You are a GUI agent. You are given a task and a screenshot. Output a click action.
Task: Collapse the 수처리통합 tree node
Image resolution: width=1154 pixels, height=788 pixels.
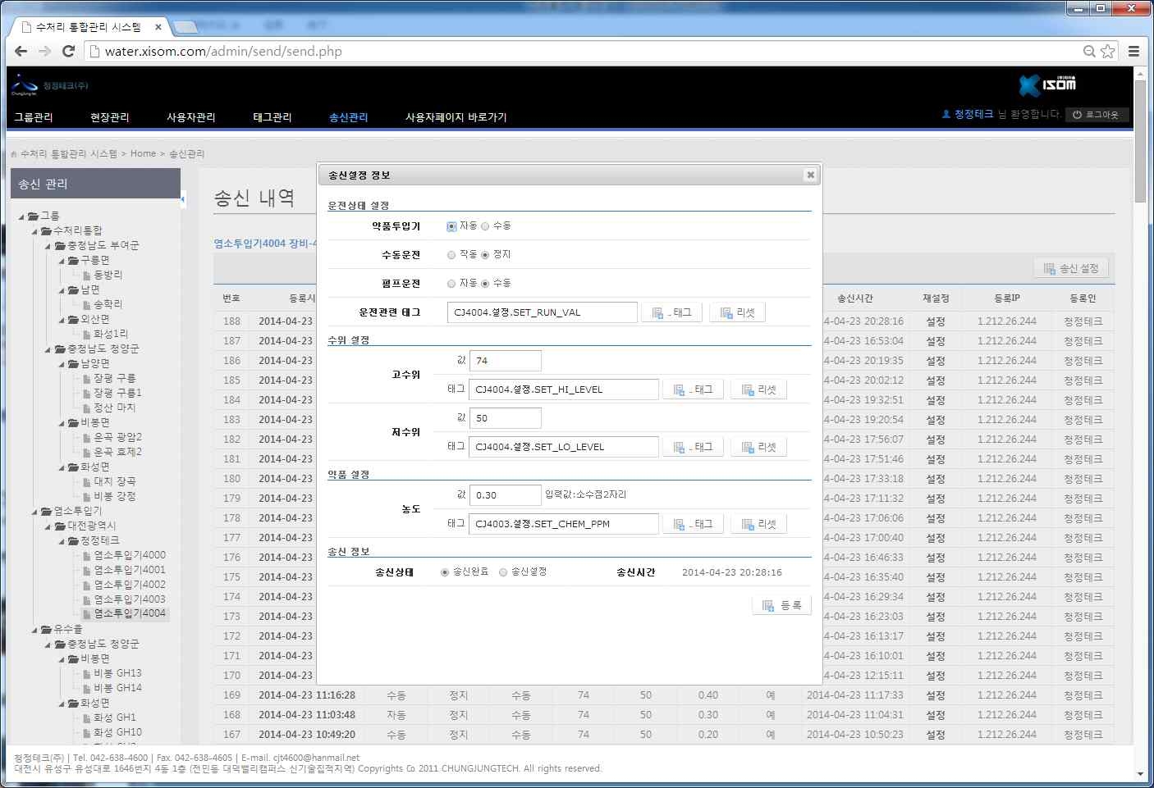point(35,231)
